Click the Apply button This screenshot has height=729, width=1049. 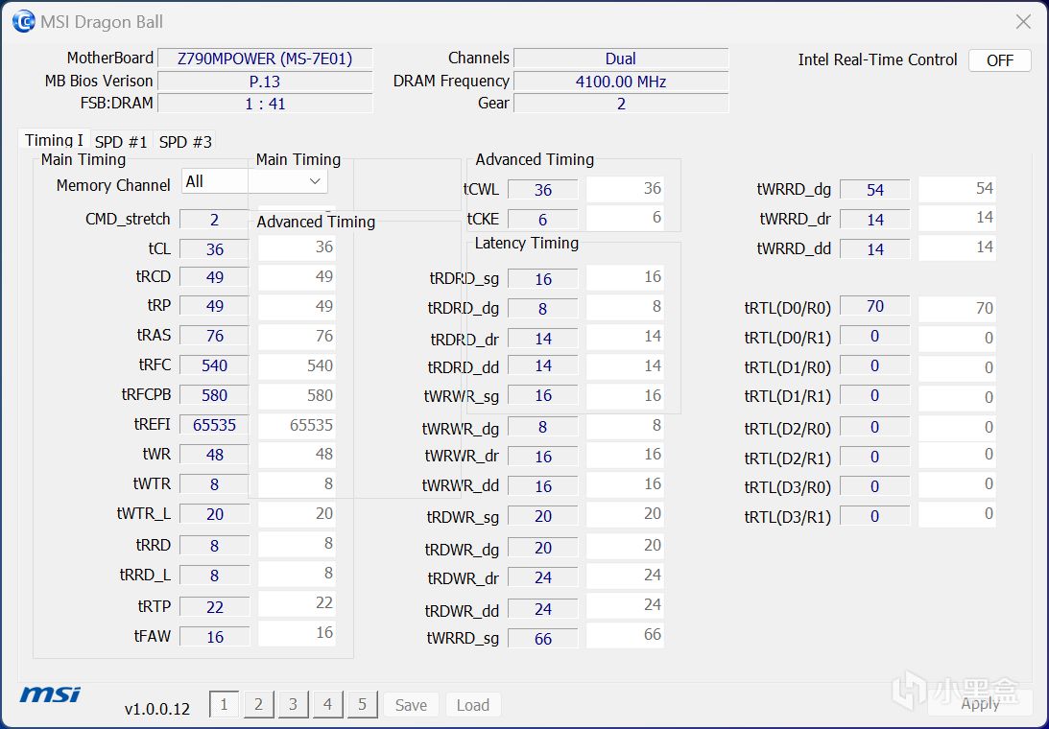[x=980, y=704]
